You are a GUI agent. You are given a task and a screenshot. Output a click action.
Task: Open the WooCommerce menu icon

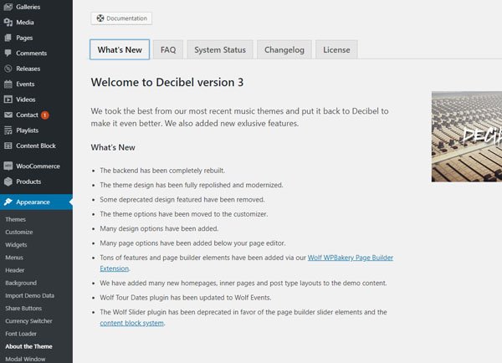click(8, 166)
